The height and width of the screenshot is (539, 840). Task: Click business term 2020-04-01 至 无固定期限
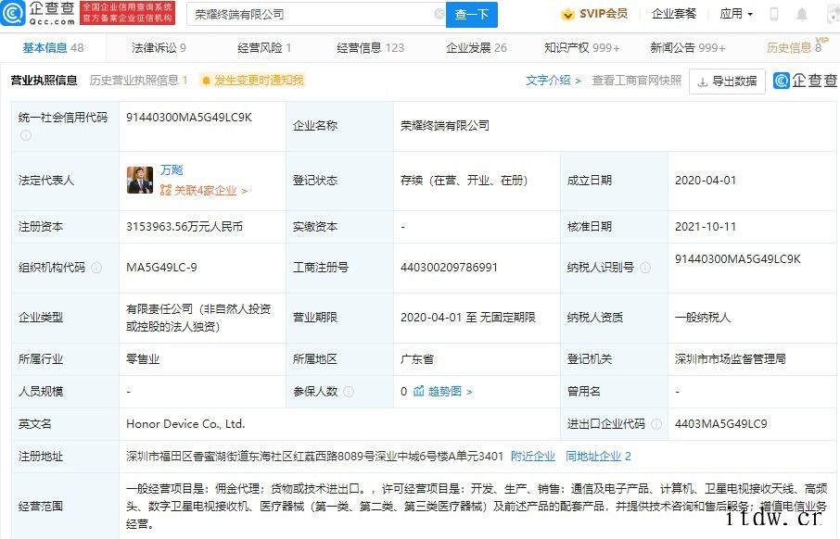tap(467, 318)
